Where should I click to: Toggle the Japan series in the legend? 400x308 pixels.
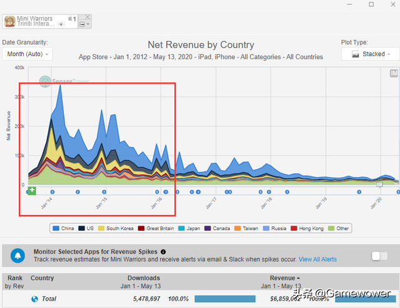click(x=189, y=228)
